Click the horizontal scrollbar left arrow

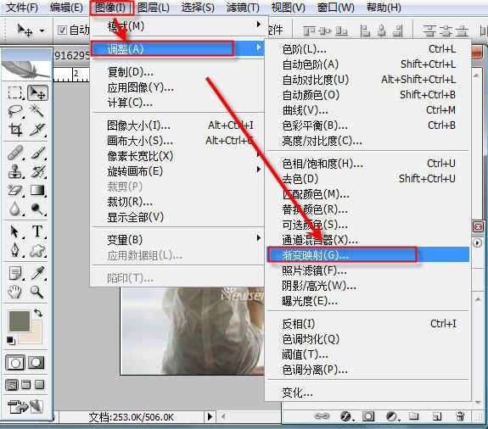(x=223, y=416)
